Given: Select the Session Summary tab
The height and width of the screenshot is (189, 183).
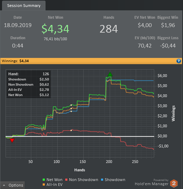Looking at the screenshot, I should pyautogui.click(x=24, y=6).
